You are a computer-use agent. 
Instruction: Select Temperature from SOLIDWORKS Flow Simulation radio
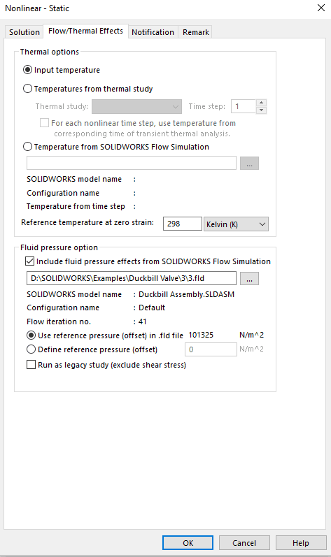27,147
